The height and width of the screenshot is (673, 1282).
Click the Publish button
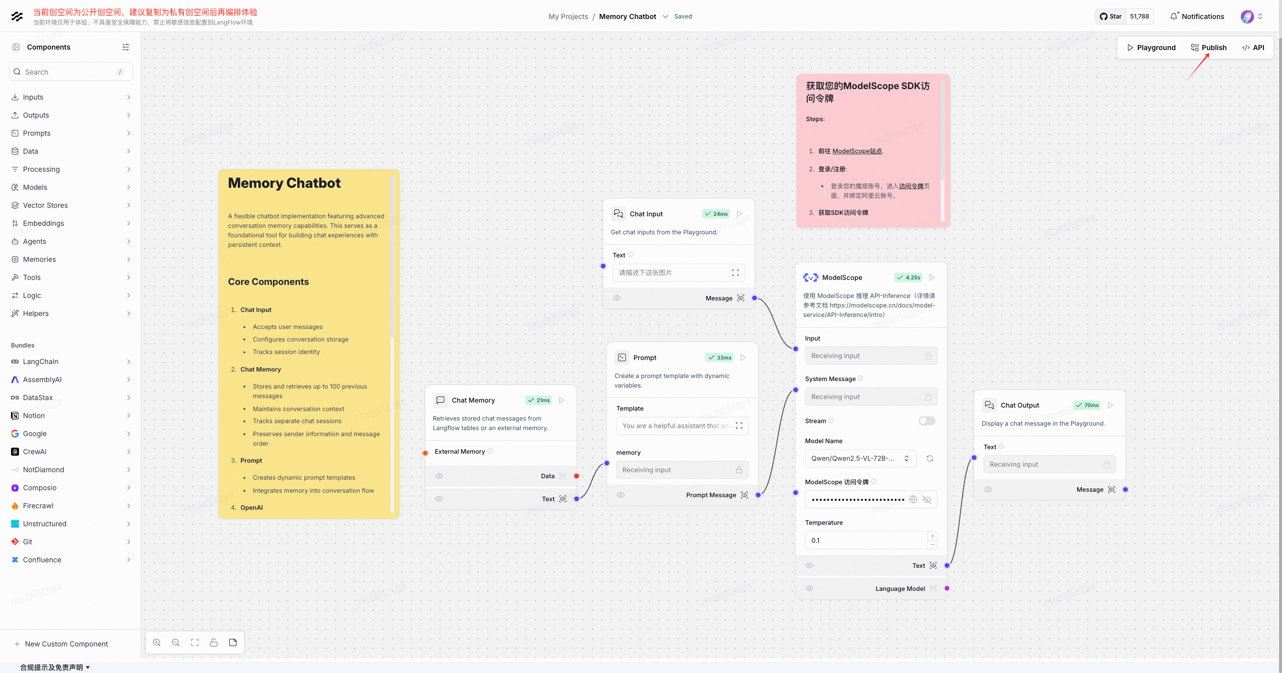[1208, 48]
